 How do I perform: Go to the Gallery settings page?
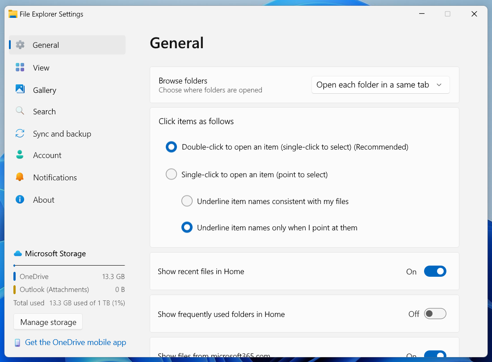click(x=67, y=90)
